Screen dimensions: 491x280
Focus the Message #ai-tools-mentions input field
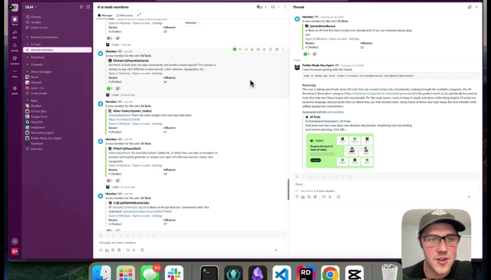click(191, 243)
